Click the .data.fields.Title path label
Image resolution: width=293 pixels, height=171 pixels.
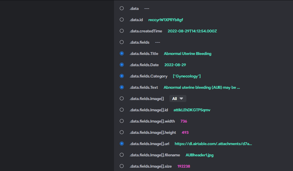tap(144, 54)
